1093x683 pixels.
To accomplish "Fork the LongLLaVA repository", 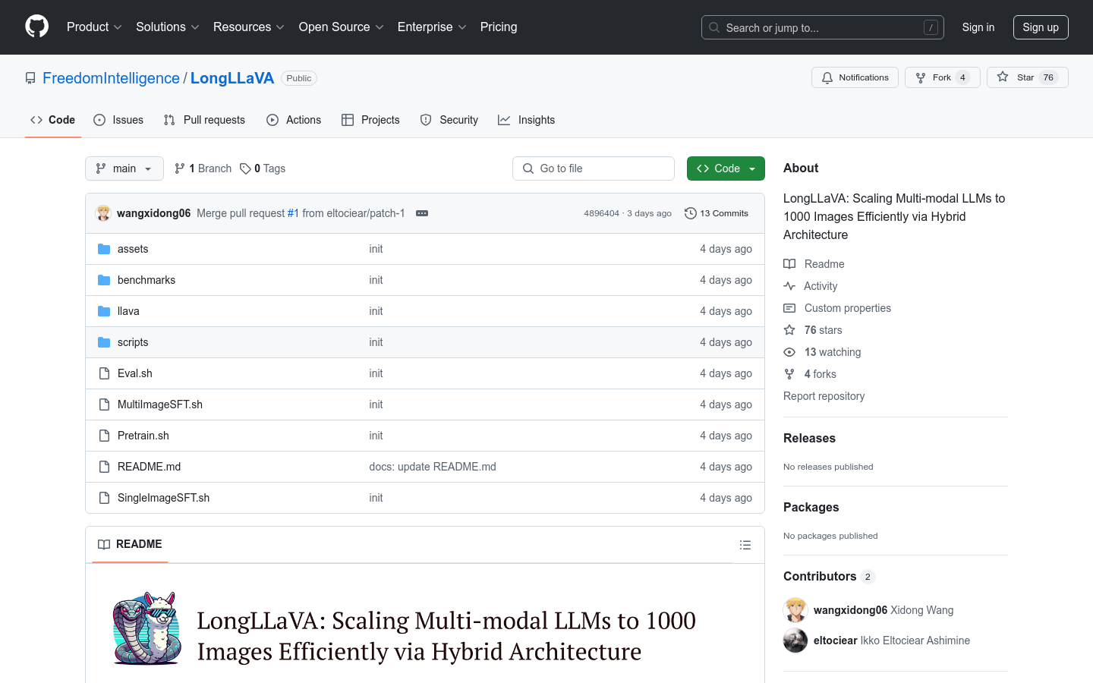I will pos(942,77).
